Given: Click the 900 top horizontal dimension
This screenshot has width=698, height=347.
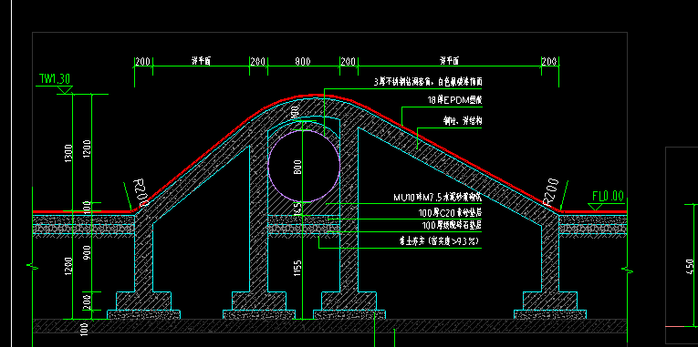Looking at the screenshot, I should 303,62.
